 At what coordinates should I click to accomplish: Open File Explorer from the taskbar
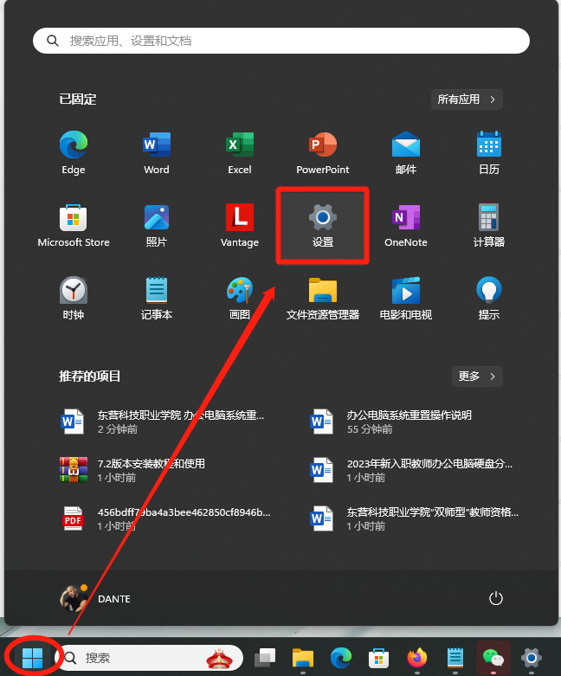303,658
